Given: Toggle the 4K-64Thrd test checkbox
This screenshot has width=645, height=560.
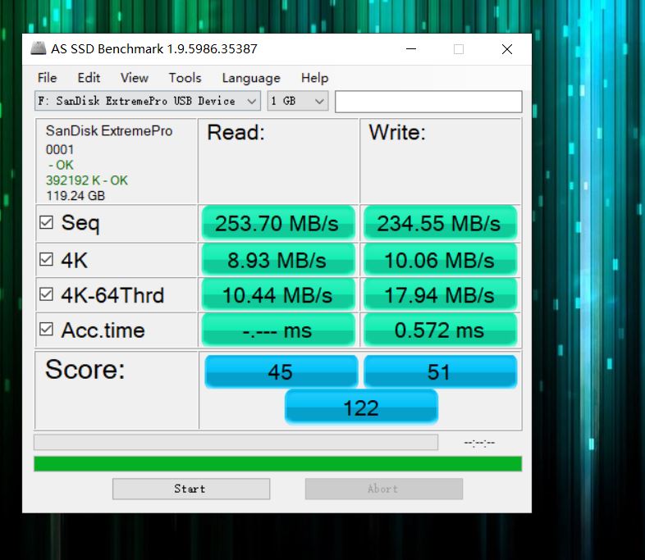Looking at the screenshot, I should [x=46, y=294].
